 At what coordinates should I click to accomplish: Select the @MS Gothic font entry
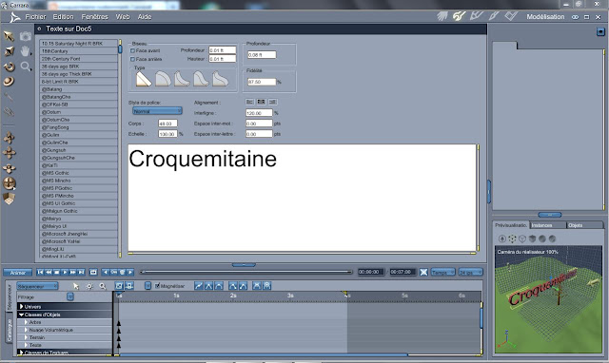(79, 173)
